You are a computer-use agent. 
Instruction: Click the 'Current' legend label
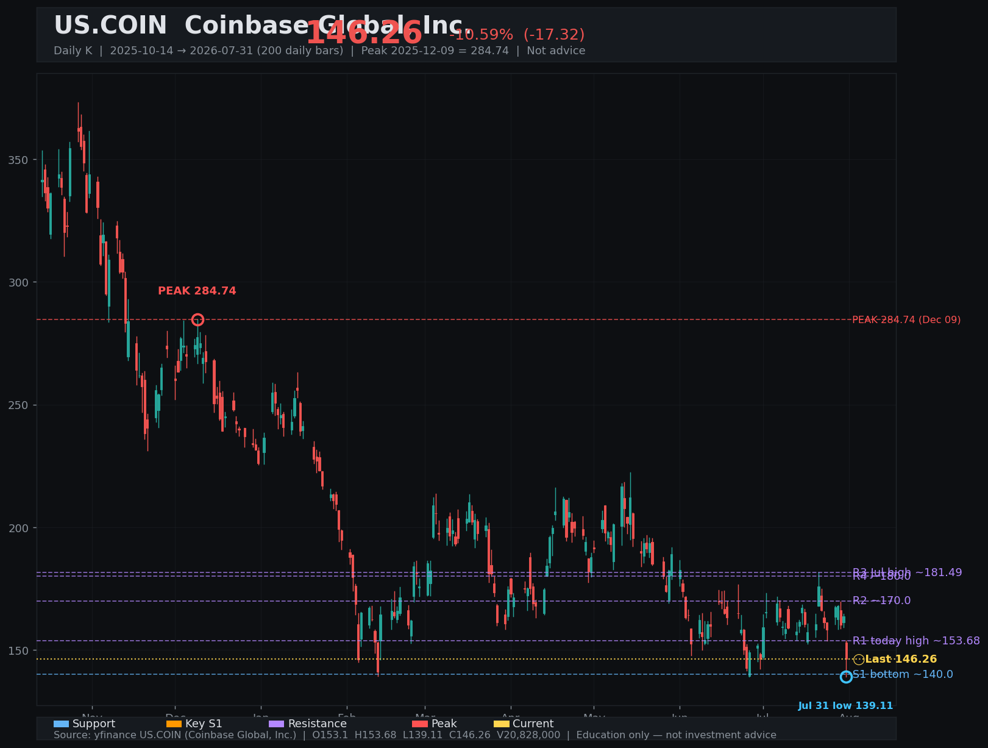[x=533, y=724]
